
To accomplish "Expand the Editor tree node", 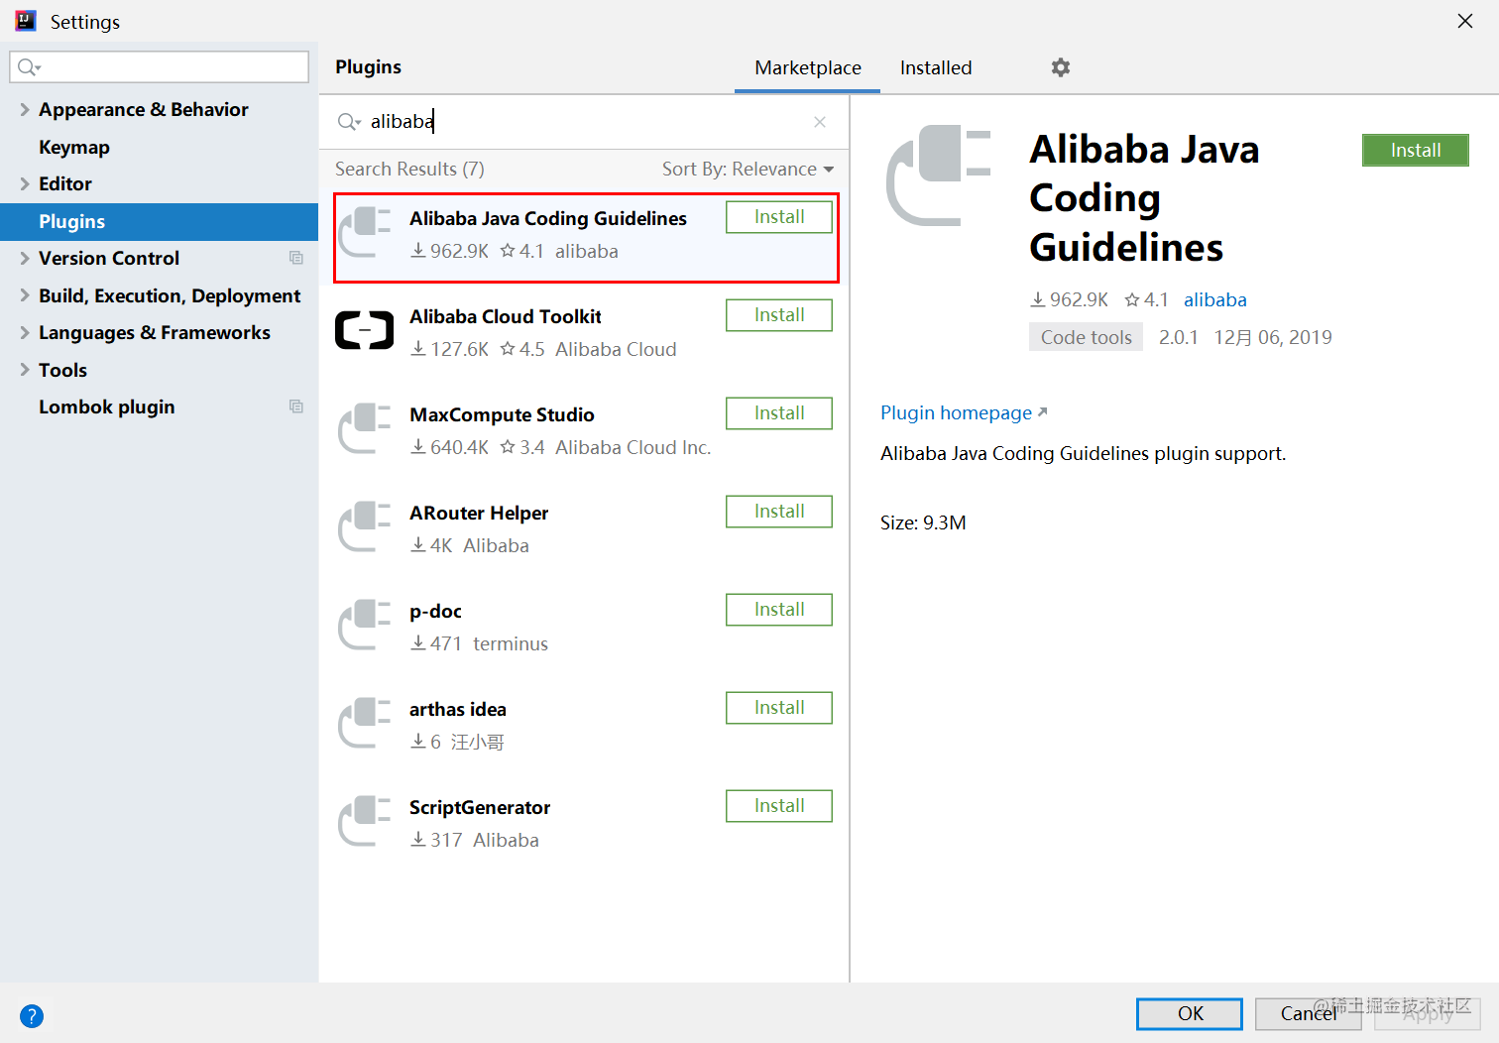I will tap(25, 183).
